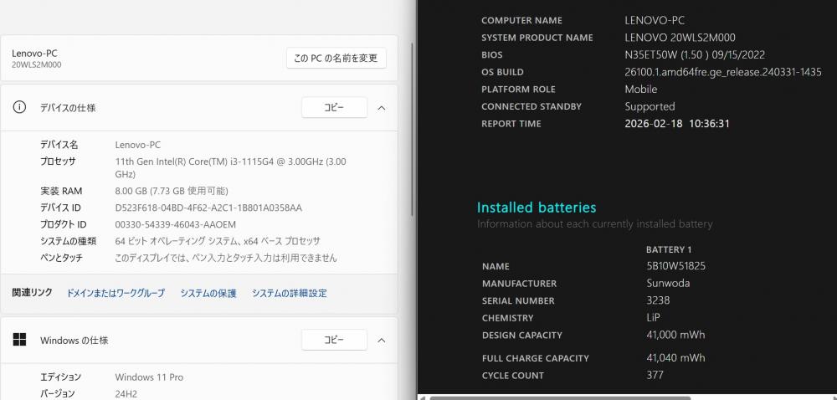This screenshot has width=837, height=400.
Task: Click chemistry value LiP
Action: tap(653, 317)
